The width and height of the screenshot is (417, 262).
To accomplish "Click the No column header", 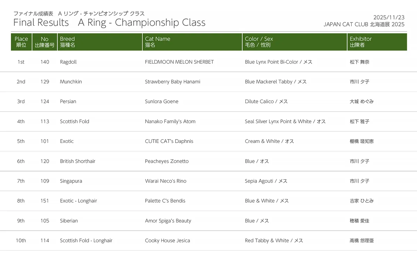I will (x=44, y=42).
